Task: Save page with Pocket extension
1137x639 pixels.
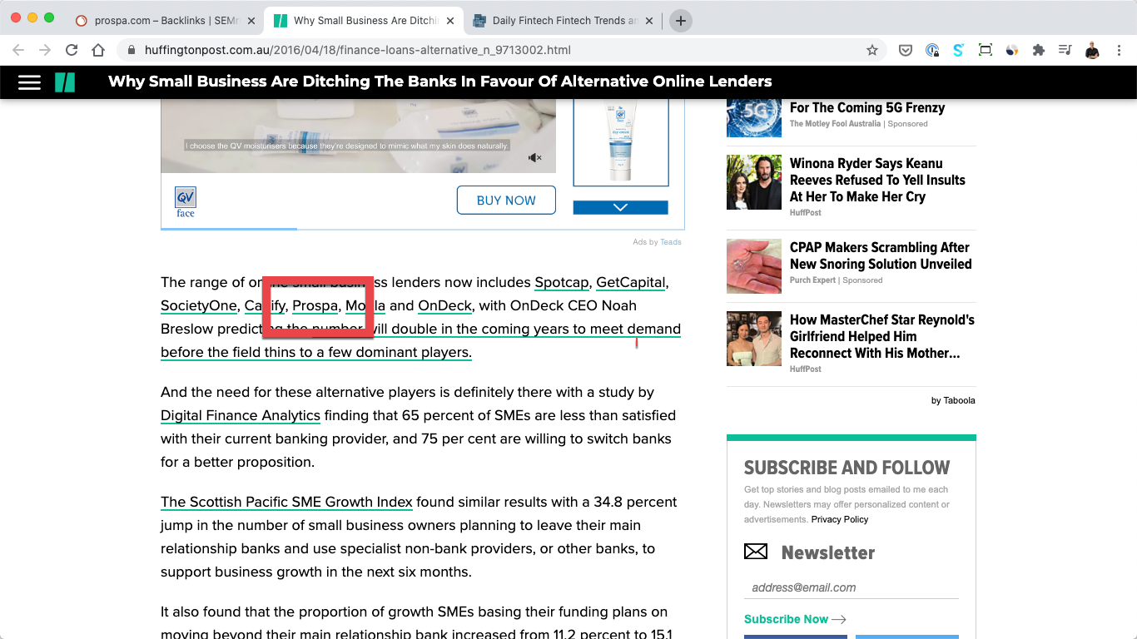Action: tap(906, 50)
